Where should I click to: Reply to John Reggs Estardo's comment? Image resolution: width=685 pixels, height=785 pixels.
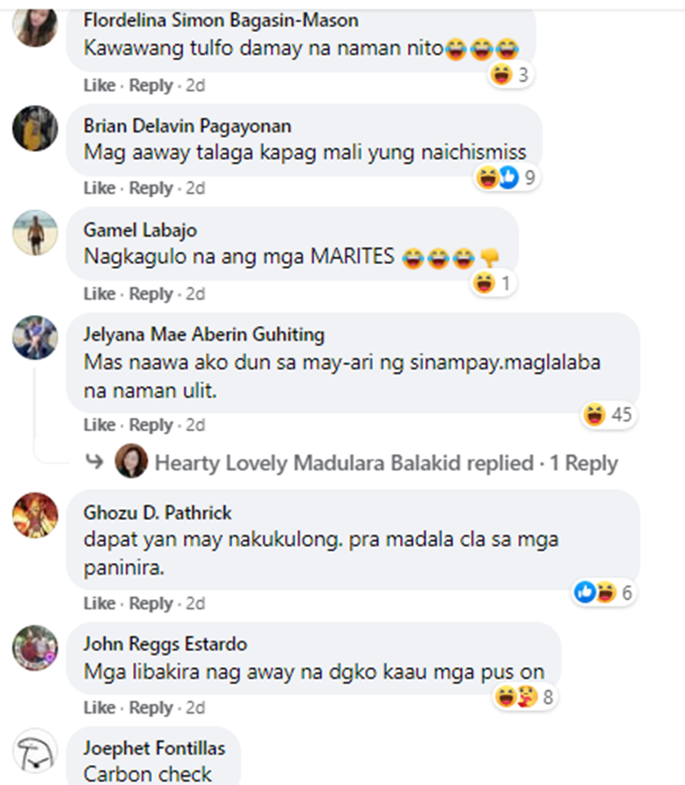pos(151,708)
